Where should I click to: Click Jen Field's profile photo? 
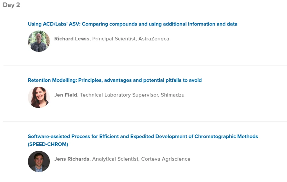(39, 97)
